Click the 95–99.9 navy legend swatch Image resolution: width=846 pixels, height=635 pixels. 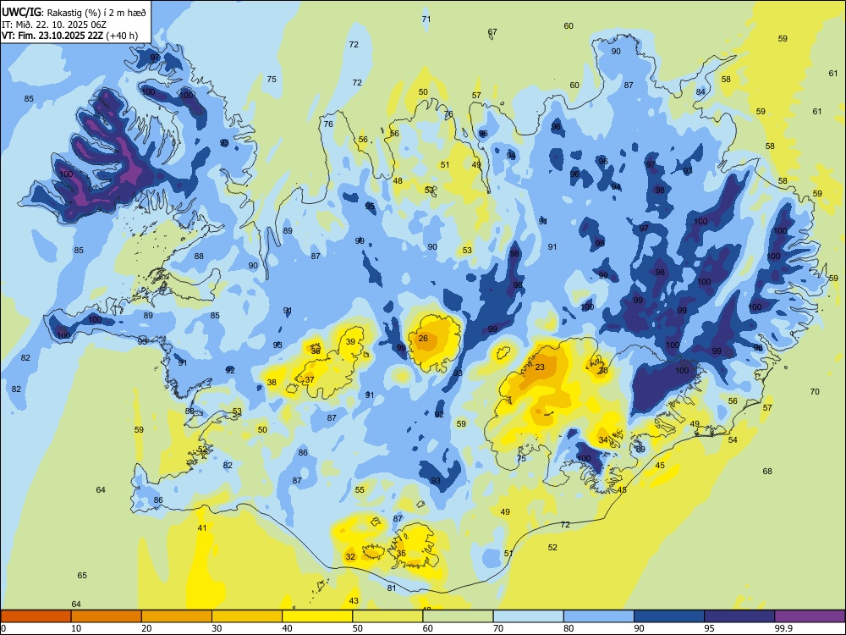(x=739, y=616)
